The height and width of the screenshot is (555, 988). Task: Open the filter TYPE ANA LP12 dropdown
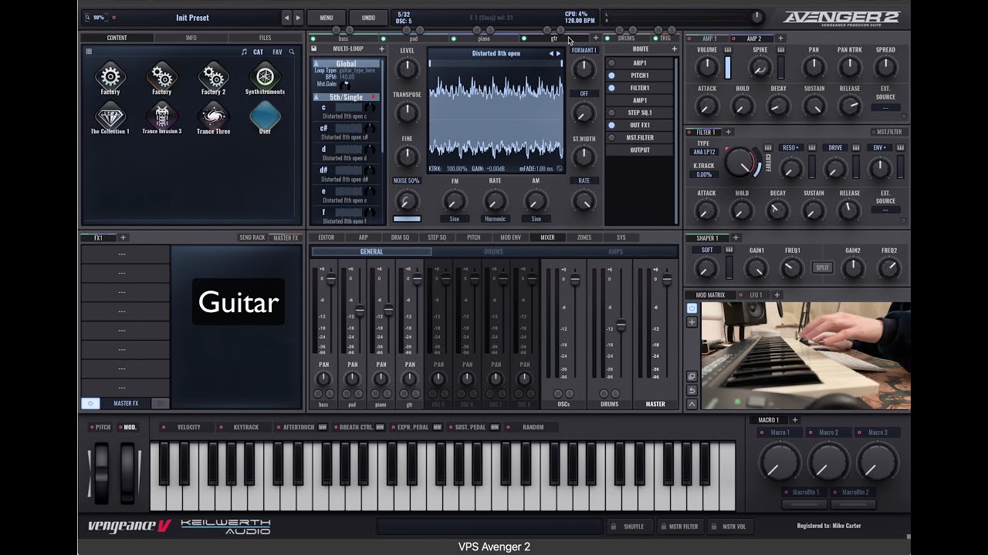pyautogui.click(x=703, y=152)
